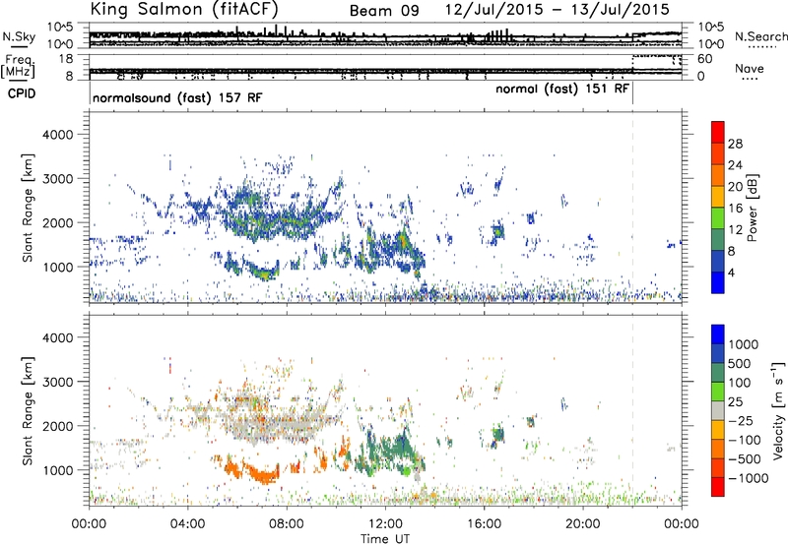
Task: Click the 'Freq. [MHz]' axis label
Action: [19, 66]
